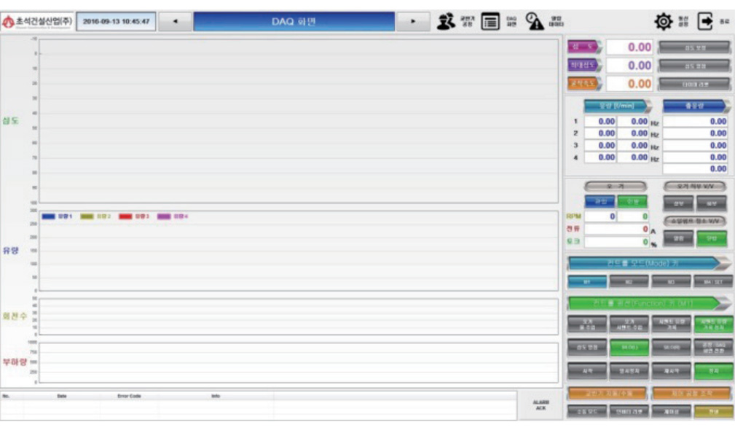The width and height of the screenshot is (735, 430).
Task: Select the M4 / SET mode button
Action: point(713,281)
